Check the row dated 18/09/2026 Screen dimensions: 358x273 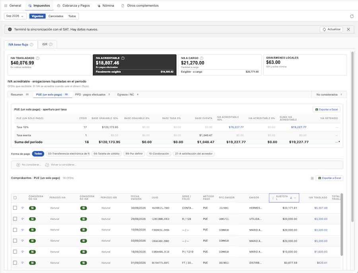pos(15,252)
